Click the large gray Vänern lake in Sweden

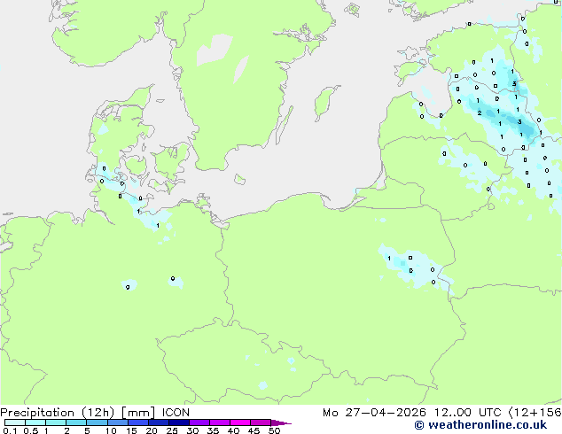tap(215, 50)
